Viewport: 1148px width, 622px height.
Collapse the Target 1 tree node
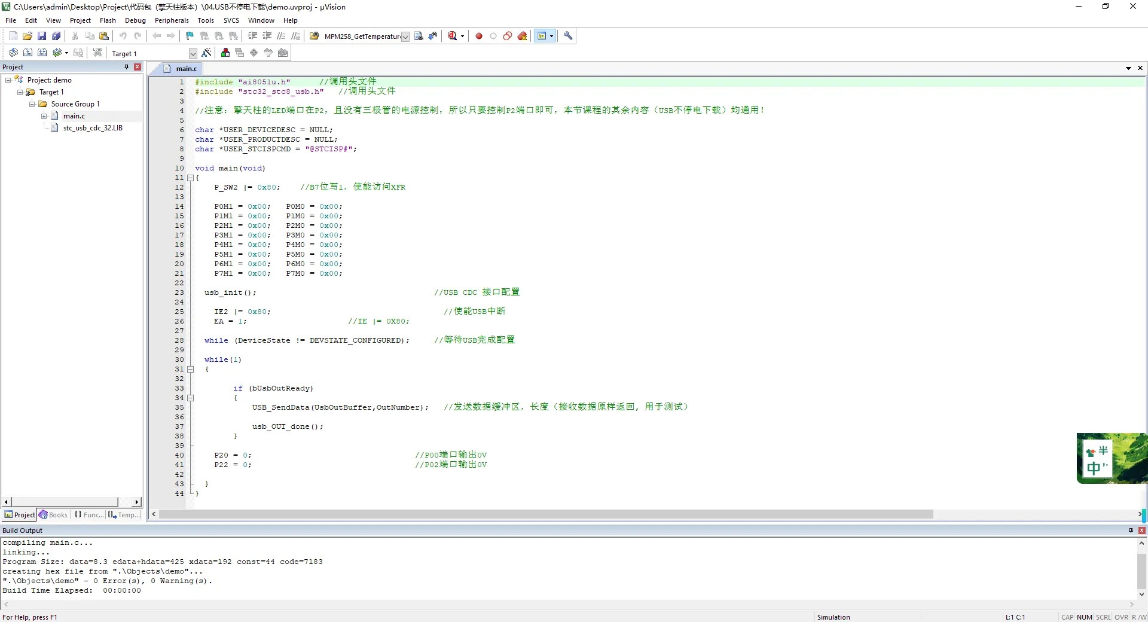pos(20,92)
